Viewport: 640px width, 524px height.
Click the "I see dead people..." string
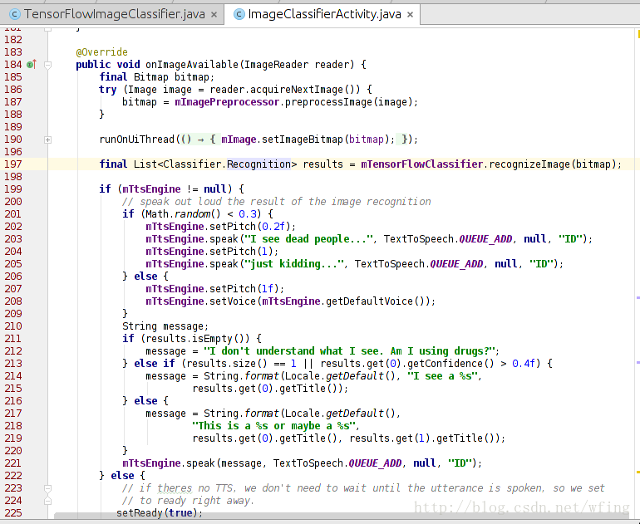tap(308, 239)
